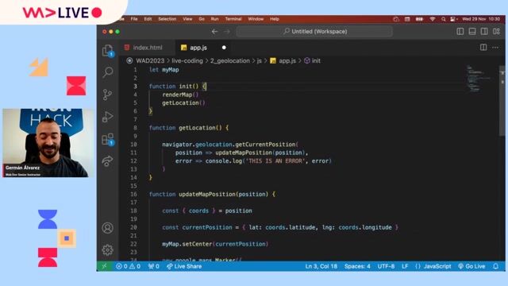Click the code minimap preview
Viewport: 508px width, 286px height.
pos(478,79)
